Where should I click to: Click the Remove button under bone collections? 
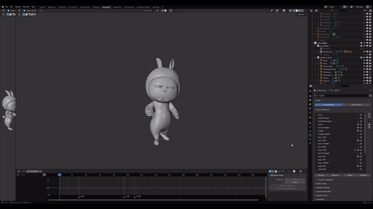point(335,175)
